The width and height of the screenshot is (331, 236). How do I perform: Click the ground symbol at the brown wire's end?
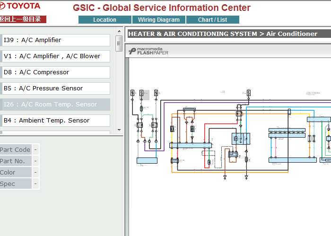point(225,177)
